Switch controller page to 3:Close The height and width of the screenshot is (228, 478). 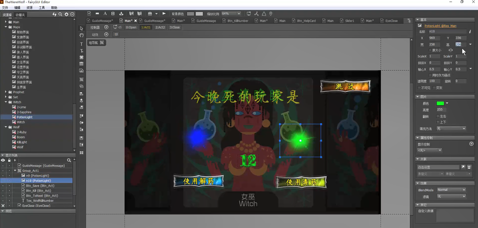[174, 27]
